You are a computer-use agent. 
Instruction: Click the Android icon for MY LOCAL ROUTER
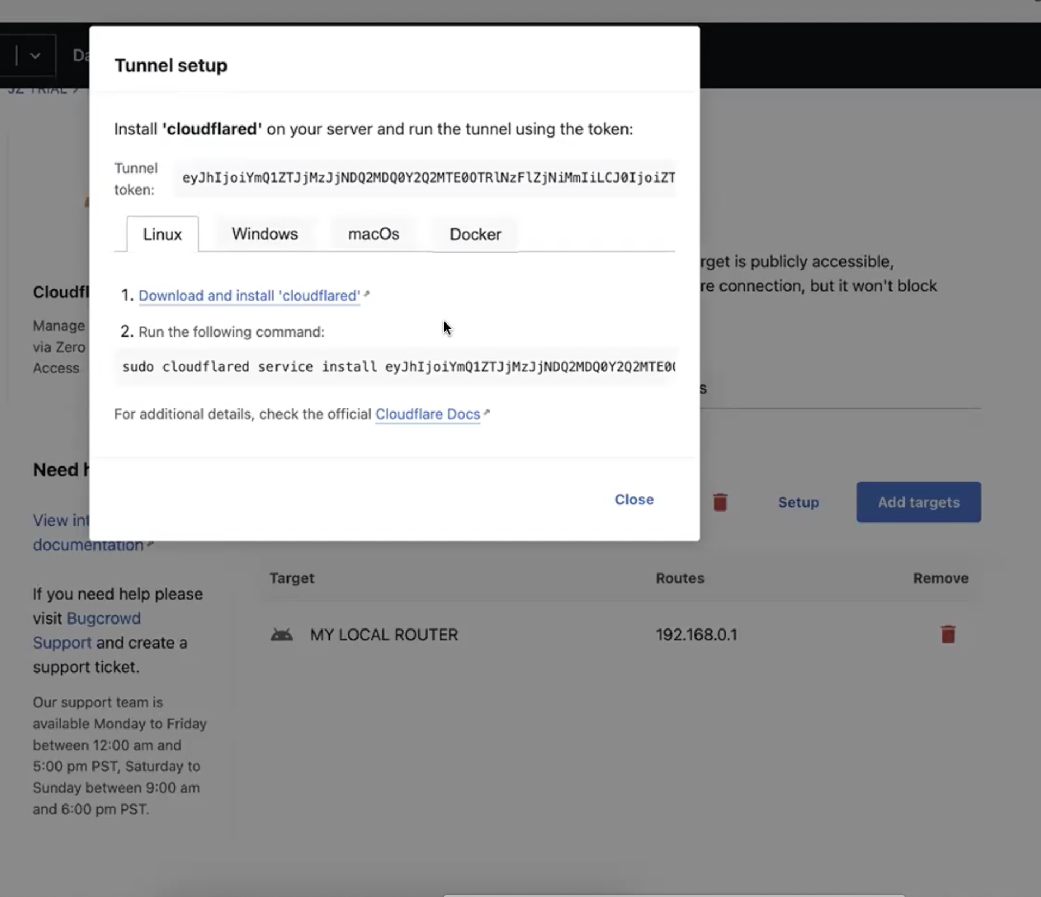pyautogui.click(x=281, y=634)
